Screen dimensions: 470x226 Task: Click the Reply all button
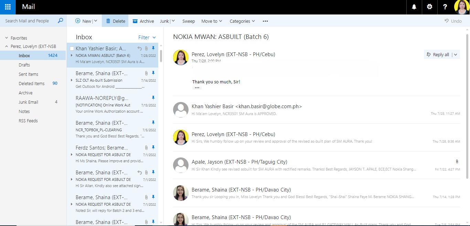[x=438, y=54]
